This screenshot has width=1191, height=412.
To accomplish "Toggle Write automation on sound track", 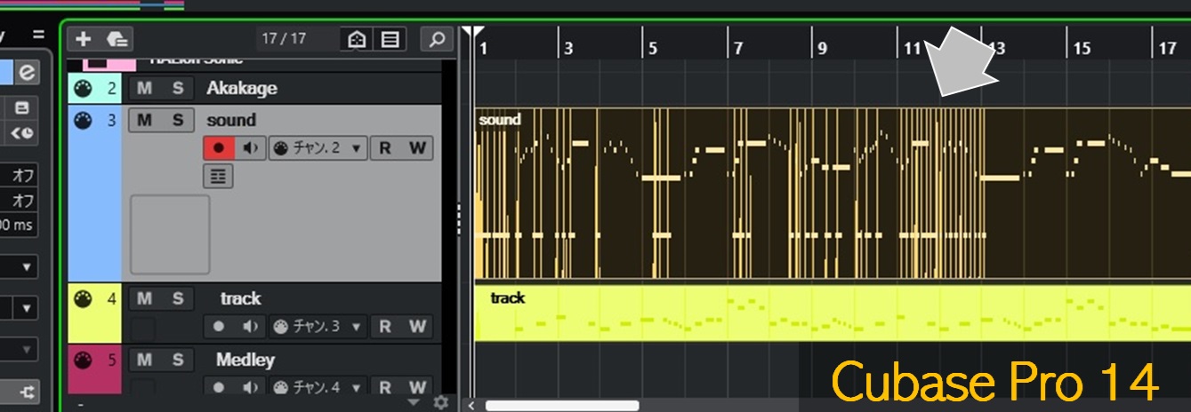I will coord(417,148).
